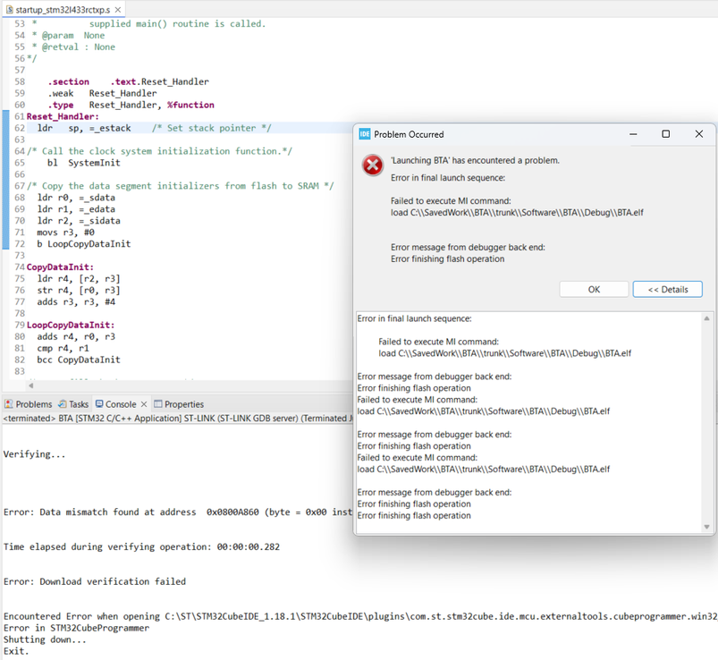Image resolution: width=718 pixels, height=660 pixels.
Task: Click OK in the Problem Occurred dialog
Action: coord(594,290)
